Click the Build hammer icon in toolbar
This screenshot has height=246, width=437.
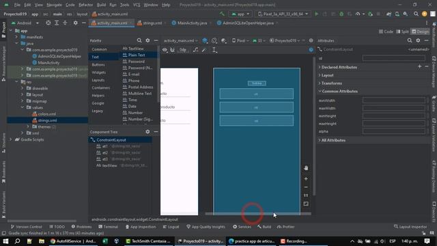(x=222, y=14)
